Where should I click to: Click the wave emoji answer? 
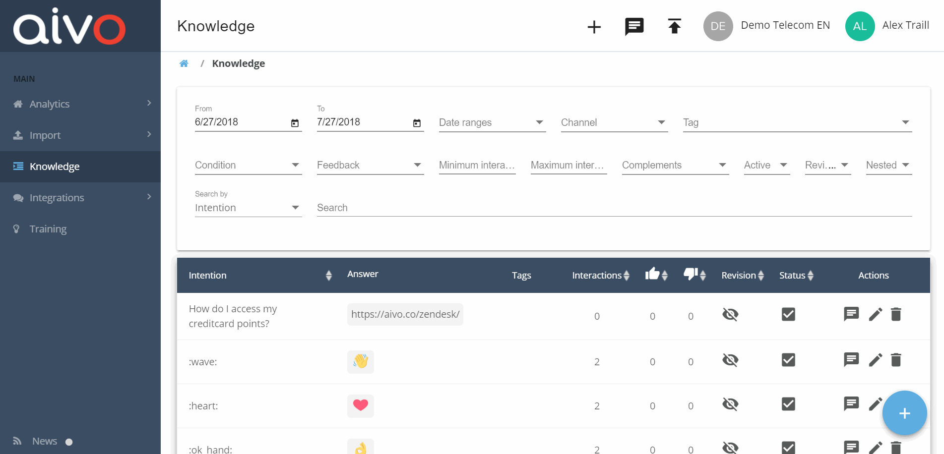[361, 361]
